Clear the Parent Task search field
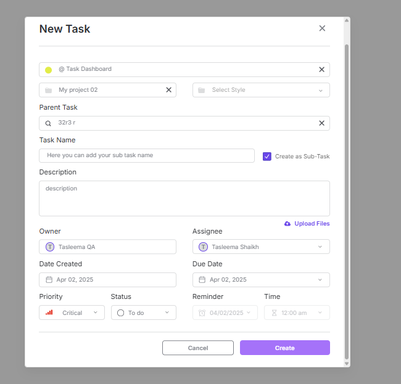The width and height of the screenshot is (401, 384). [x=321, y=123]
